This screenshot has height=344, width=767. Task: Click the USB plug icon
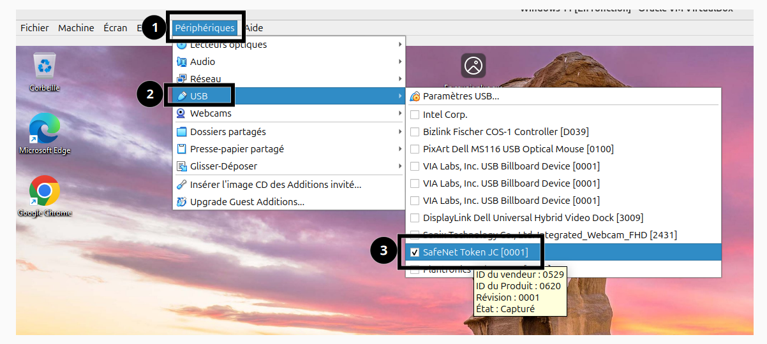pyautogui.click(x=181, y=96)
